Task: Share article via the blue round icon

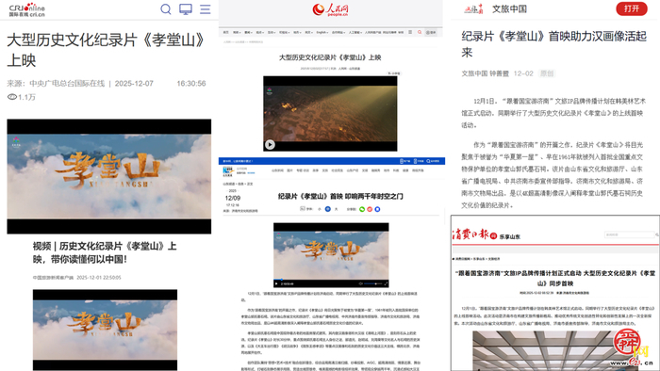Action: coord(377,209)
